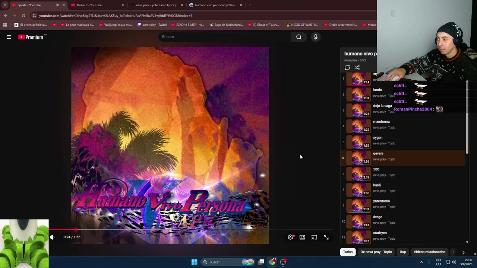Select the Rap filter chip
This screenshot has height=268, width=477.
pyautogui.click(x=403, y=252)
